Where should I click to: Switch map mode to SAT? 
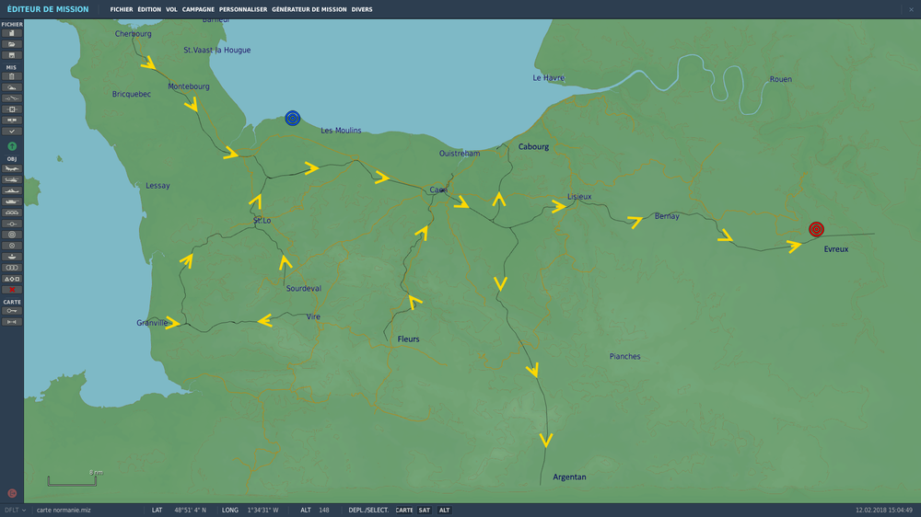424,510
